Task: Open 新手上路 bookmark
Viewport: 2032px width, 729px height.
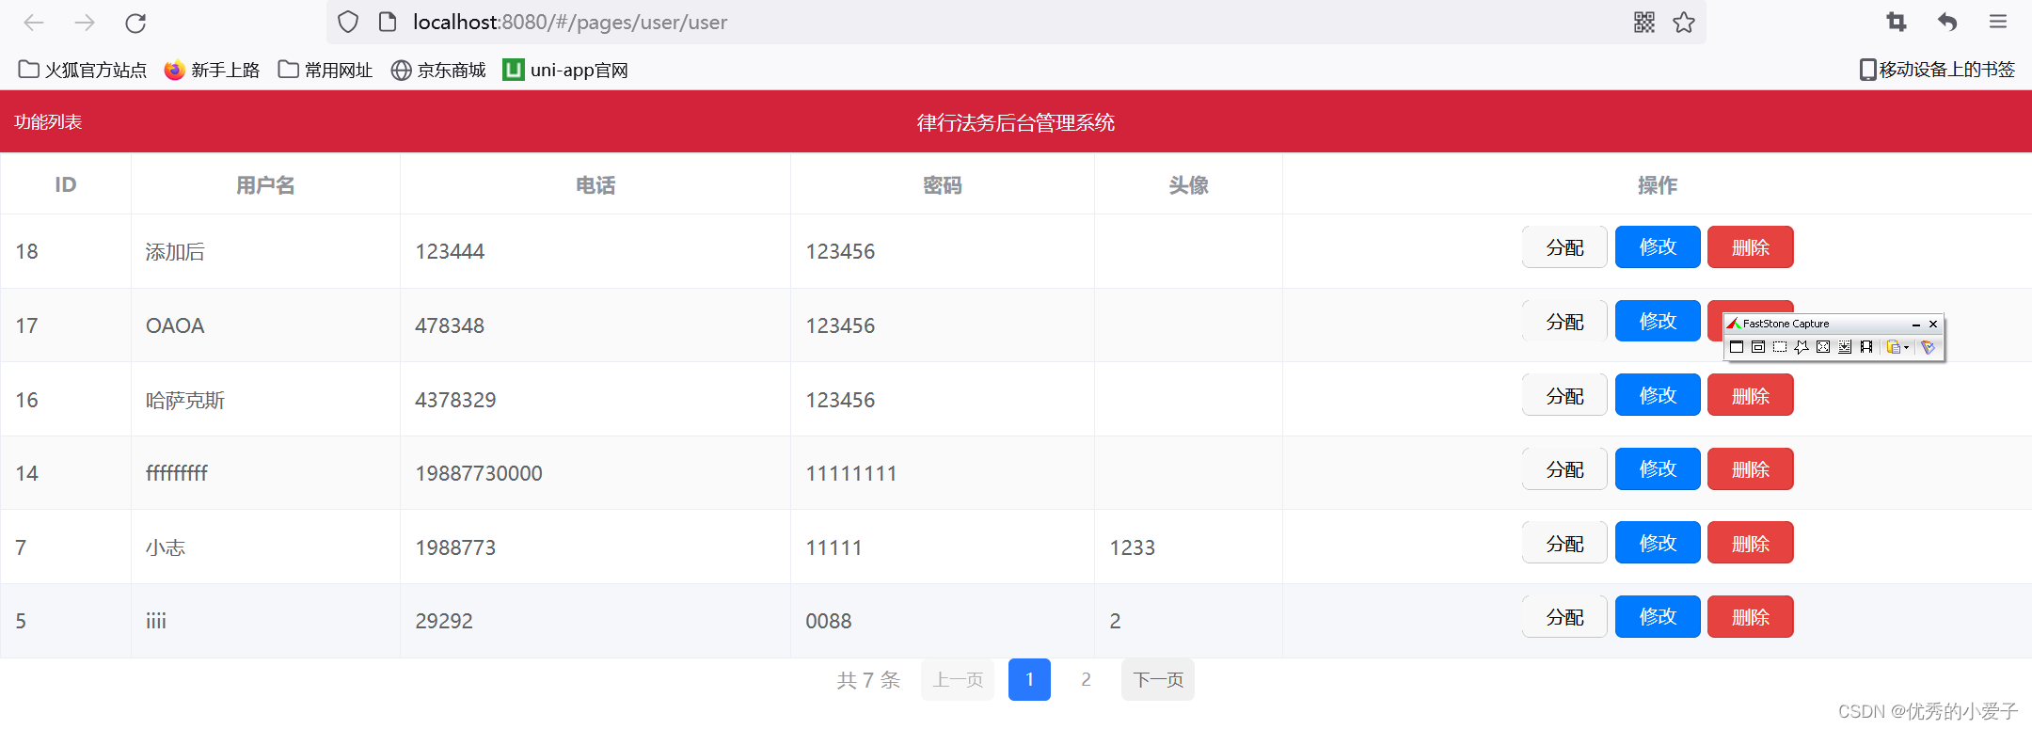Action: [212, 70]
